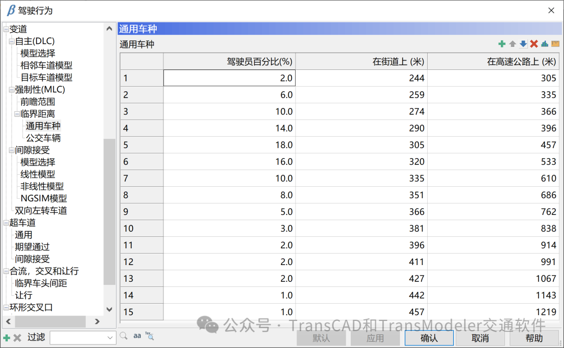
Task: Move selected row up using the up-arrow icon
Action: pyautogui.click(x=513, y=44)
